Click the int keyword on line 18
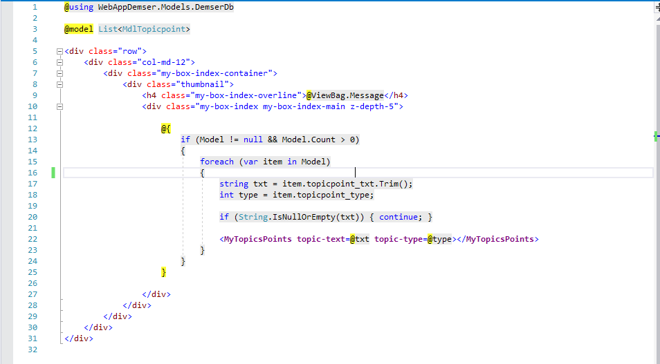The width and height of the screenshot is (660, 364). tap(226, 195)
